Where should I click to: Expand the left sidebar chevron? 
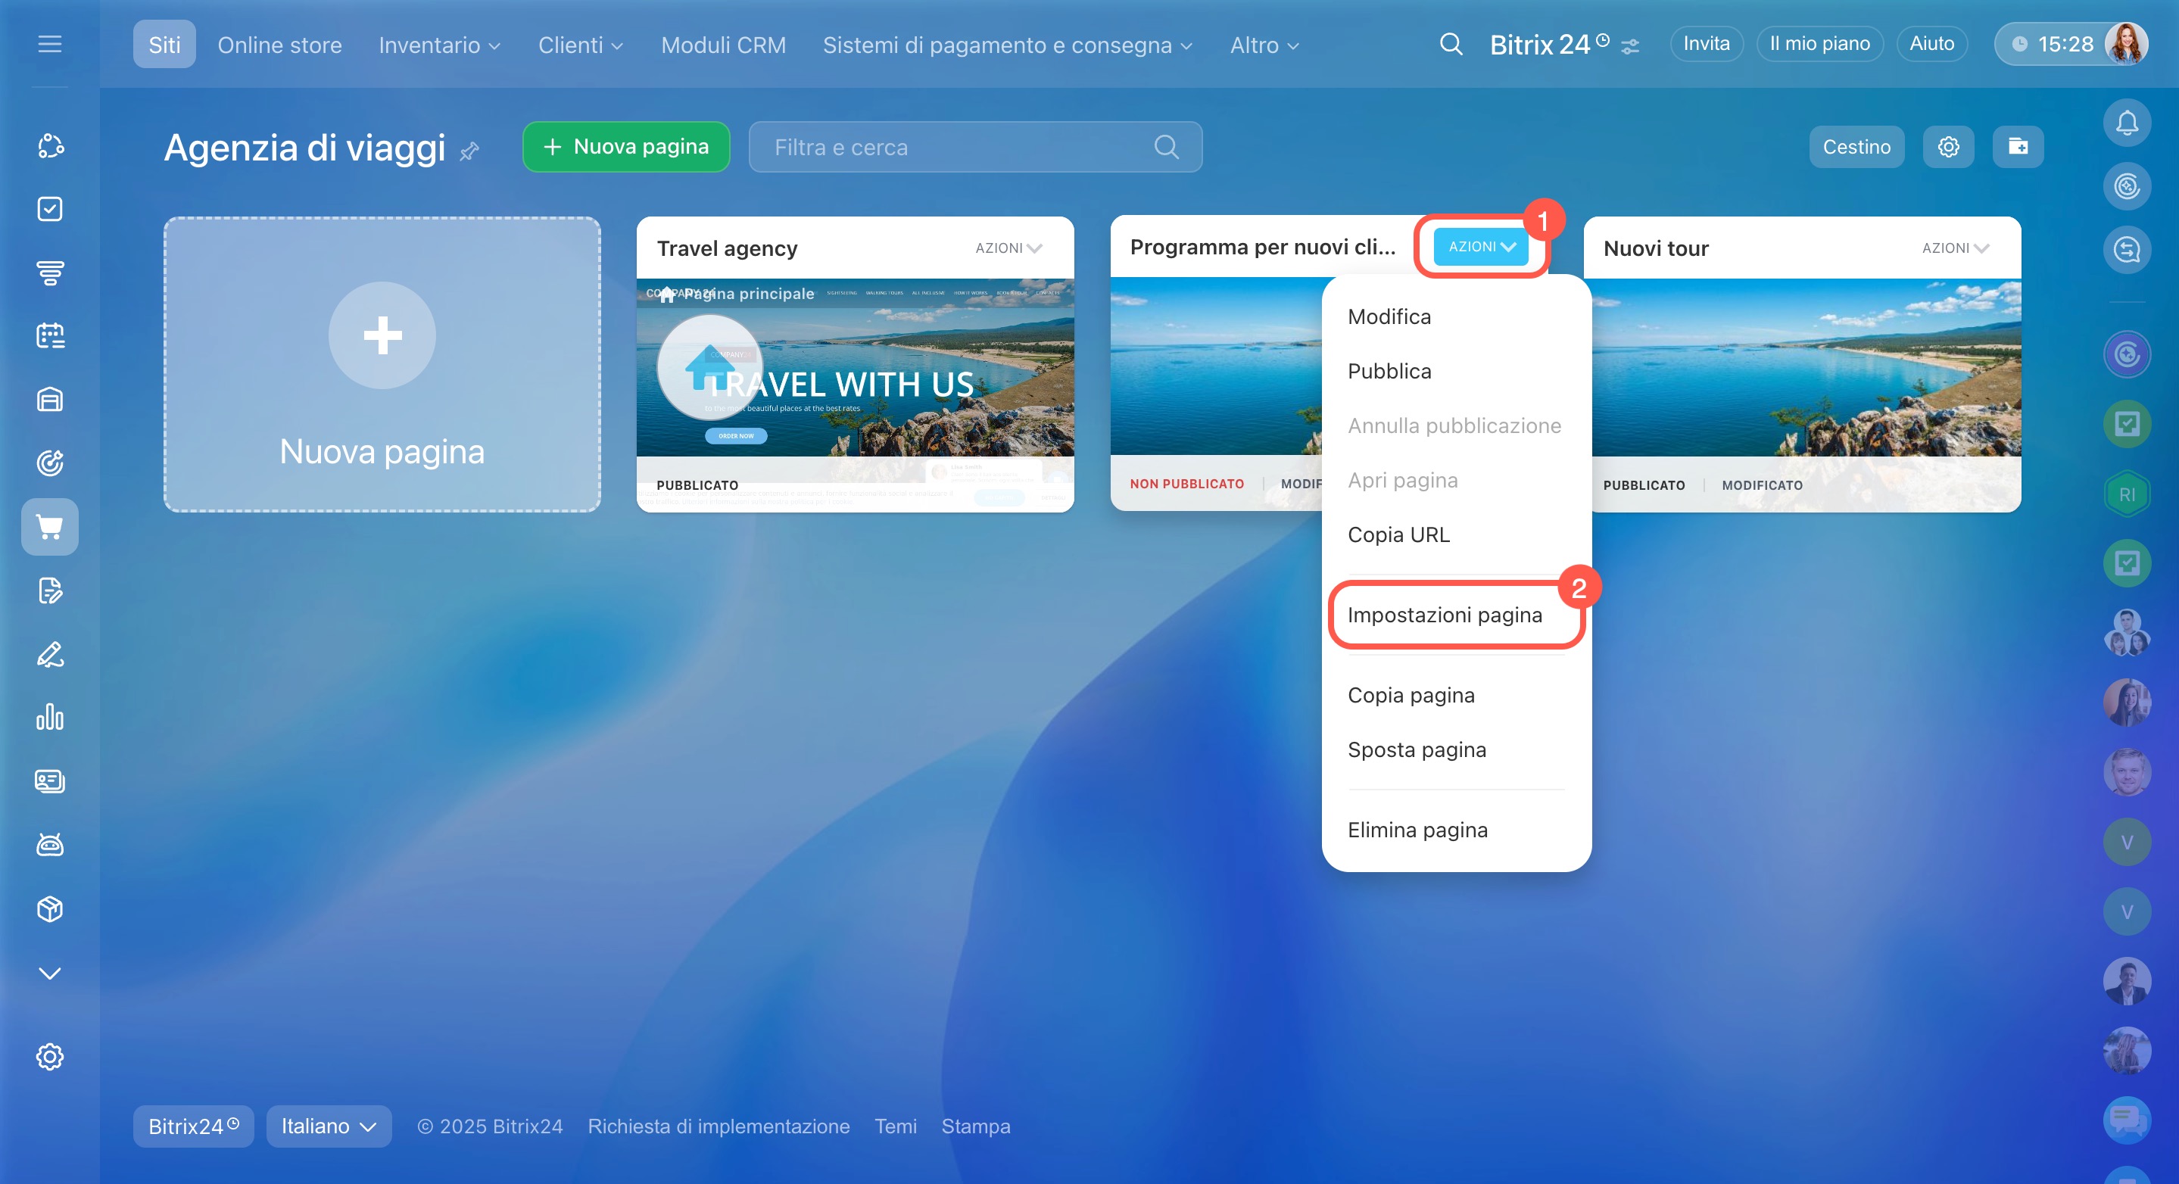point(50,974)
